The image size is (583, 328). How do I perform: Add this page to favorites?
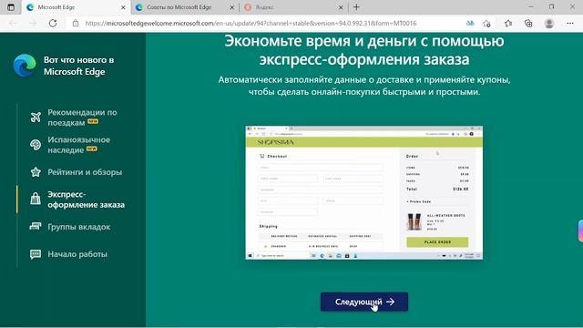[x=486, y=24]
